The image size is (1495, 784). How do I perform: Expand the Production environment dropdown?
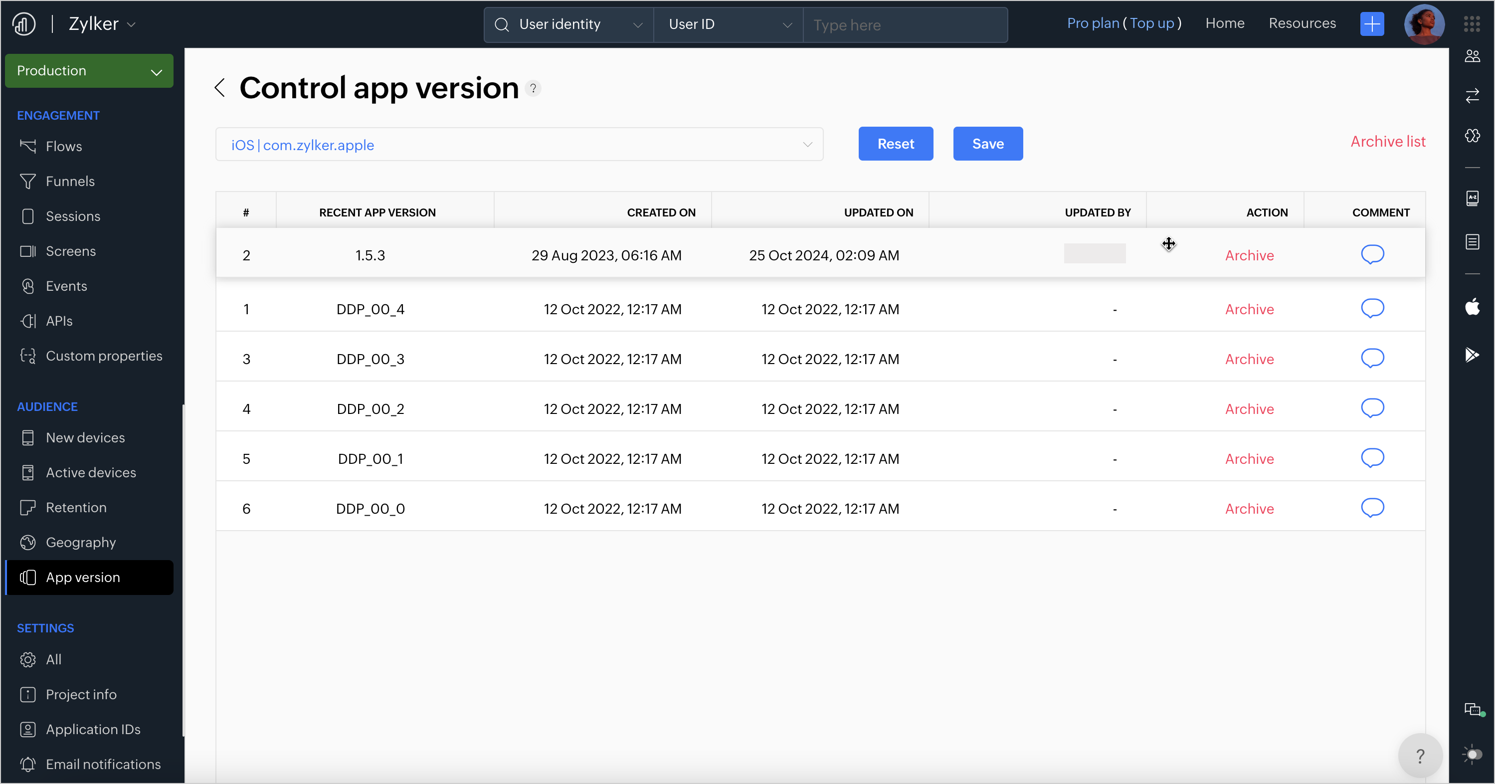click(x=89, y=71)
